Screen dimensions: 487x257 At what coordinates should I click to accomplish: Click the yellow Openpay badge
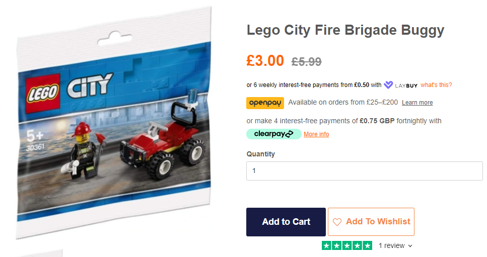(x=265, y=103)
